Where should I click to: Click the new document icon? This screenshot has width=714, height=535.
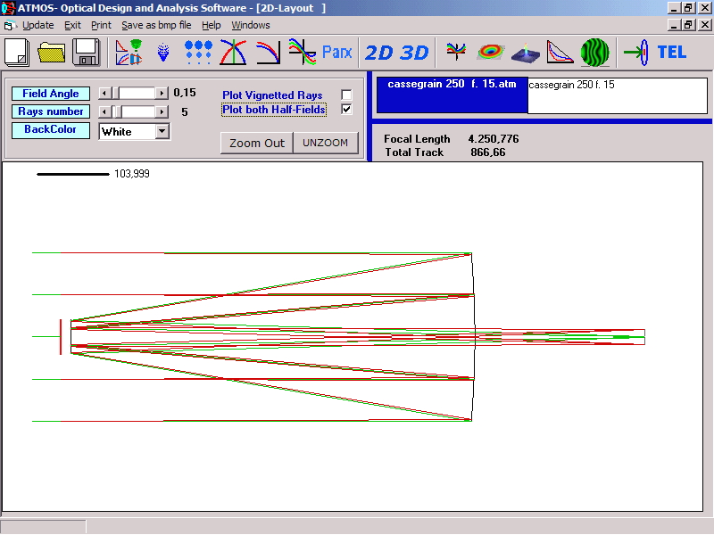coord(17,52)
